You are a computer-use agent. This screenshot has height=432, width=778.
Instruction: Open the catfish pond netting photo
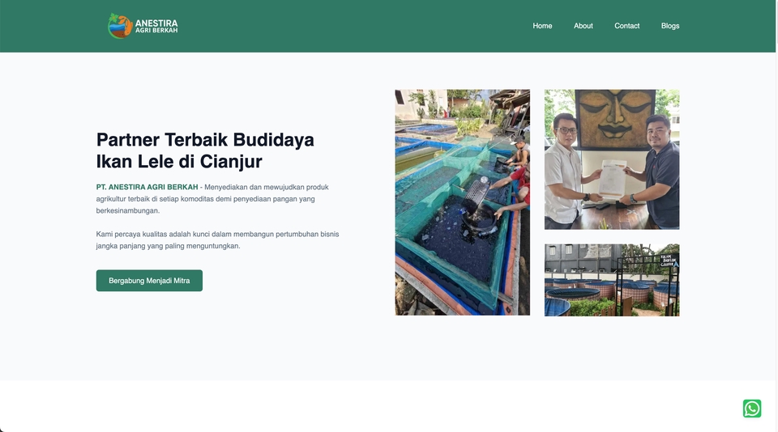tap(463, 202)
